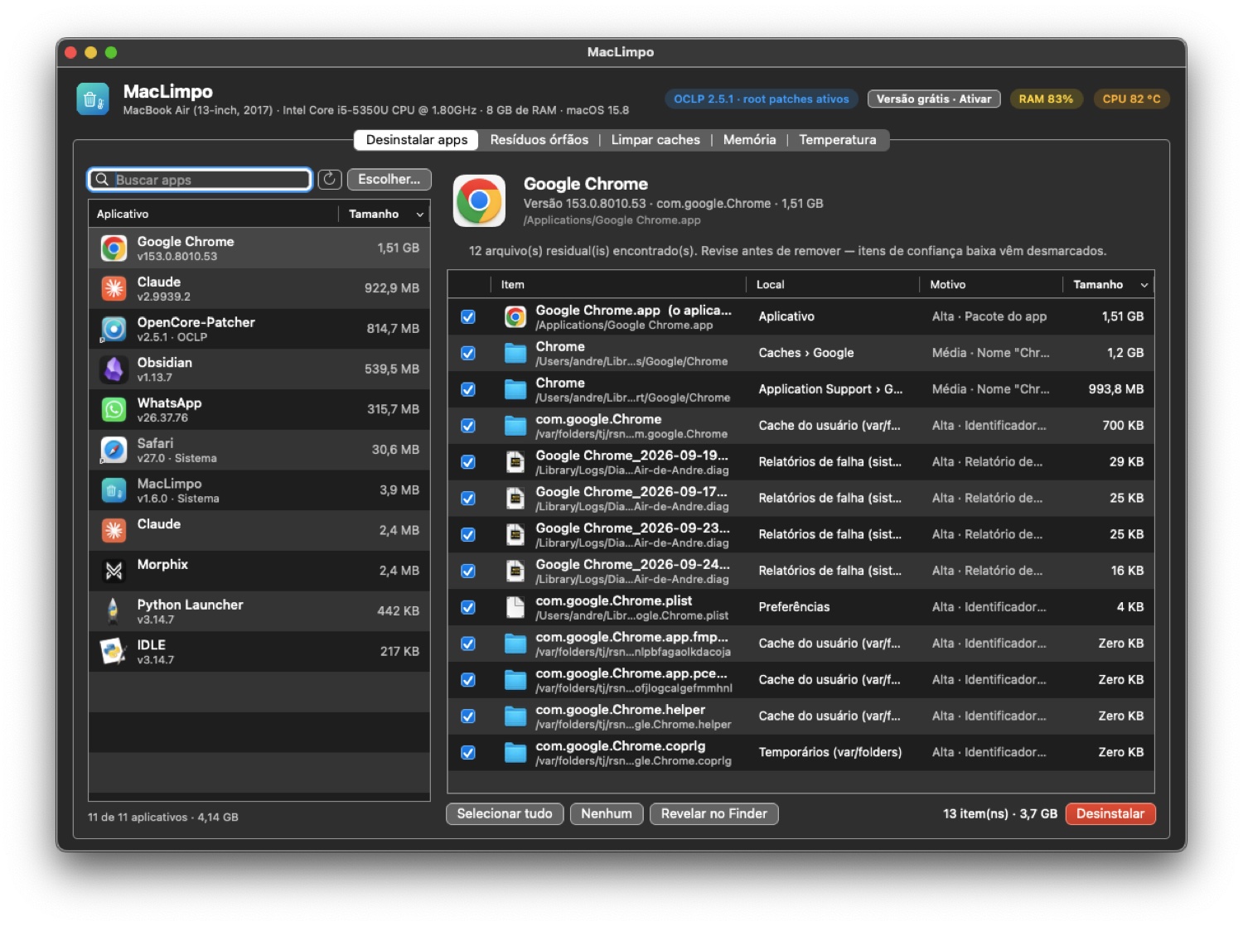Open the Temperatura tab
The image size is (1243, 926).
tap(838, 140)
